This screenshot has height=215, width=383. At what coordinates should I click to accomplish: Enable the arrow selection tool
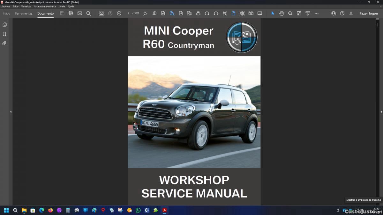coord(273,13)
